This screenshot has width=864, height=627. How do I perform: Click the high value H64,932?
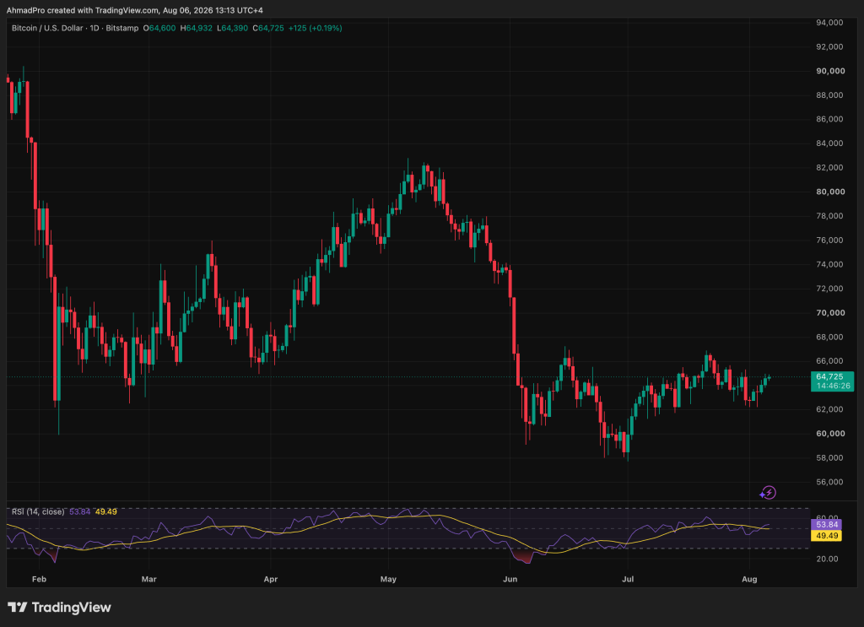pos(196,28)
